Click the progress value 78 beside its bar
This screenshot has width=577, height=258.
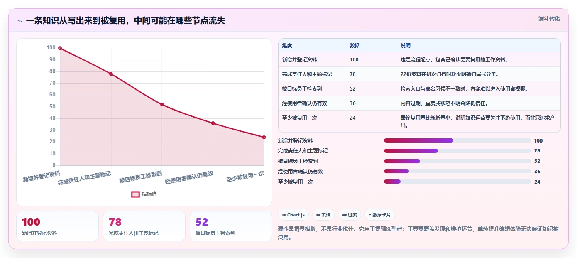[537, 151]
